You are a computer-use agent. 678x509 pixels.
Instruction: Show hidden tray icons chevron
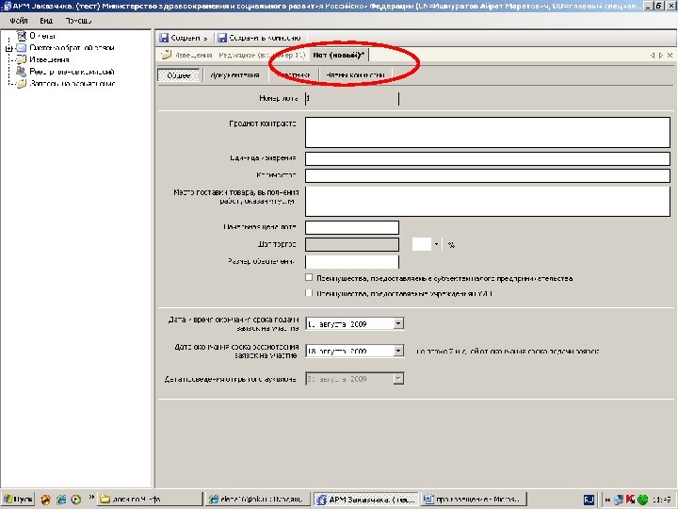point(607,500)
